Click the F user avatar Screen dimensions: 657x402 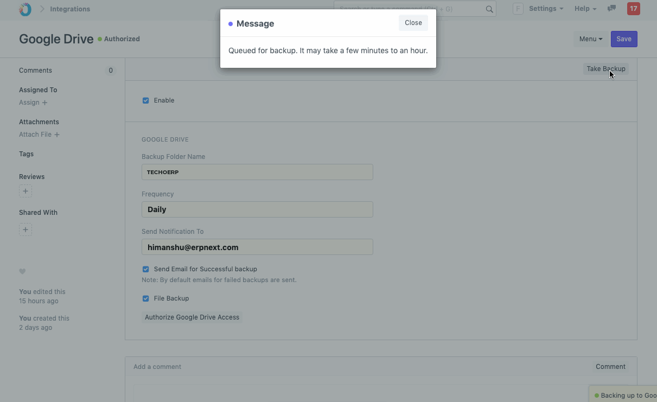(518, 9)
